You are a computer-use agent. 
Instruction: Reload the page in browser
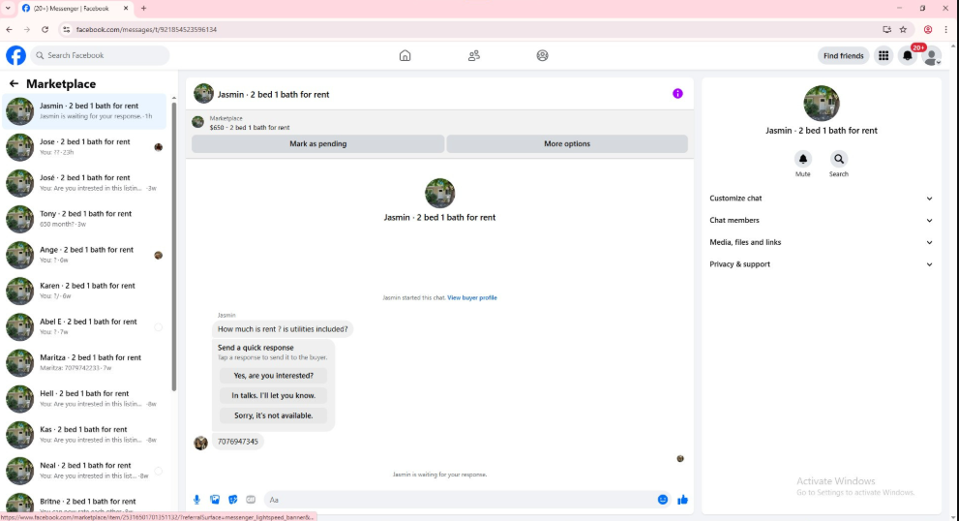click(45, 29)
